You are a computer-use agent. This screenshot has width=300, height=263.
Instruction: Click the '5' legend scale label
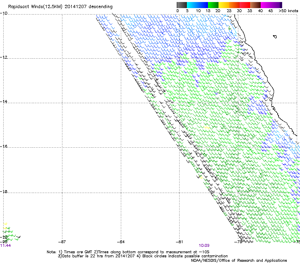[187, 11]
